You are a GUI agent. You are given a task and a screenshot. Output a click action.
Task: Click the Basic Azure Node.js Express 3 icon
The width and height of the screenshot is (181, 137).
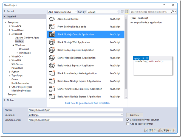tap(52, 81)
